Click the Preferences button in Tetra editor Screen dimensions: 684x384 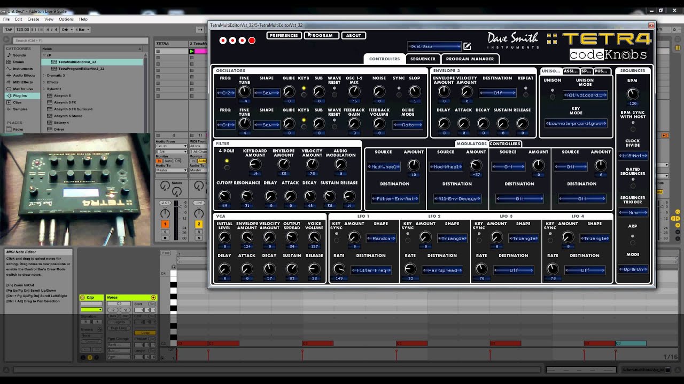(x=284, y=36)
